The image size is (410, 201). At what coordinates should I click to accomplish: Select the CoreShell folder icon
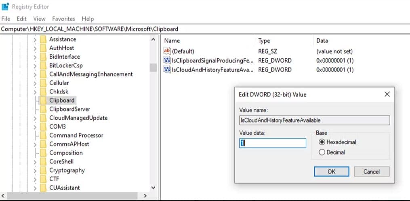coord(43,162)
